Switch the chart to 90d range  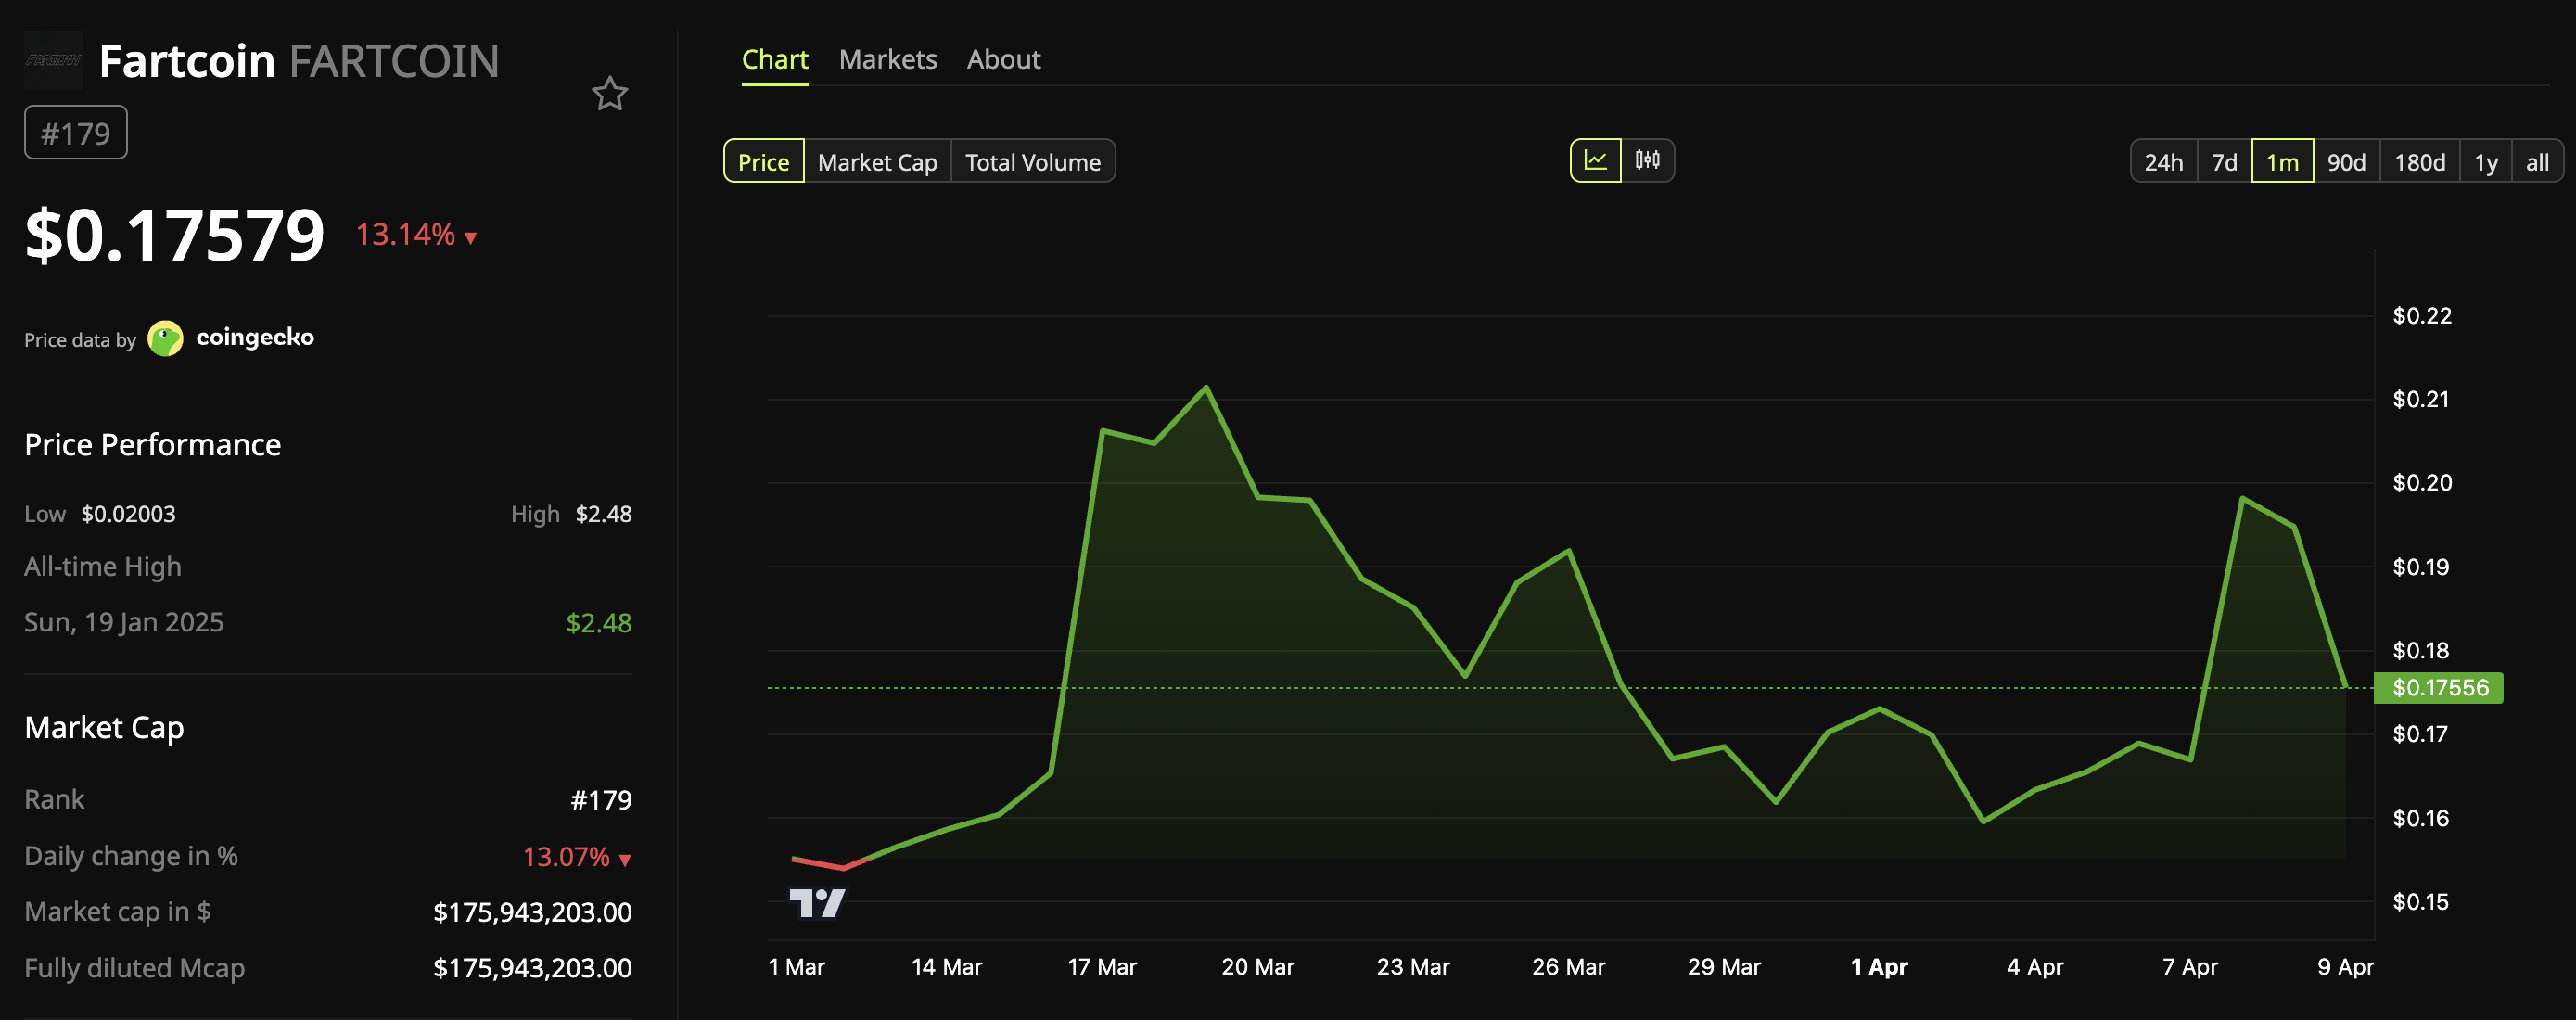2347,160
